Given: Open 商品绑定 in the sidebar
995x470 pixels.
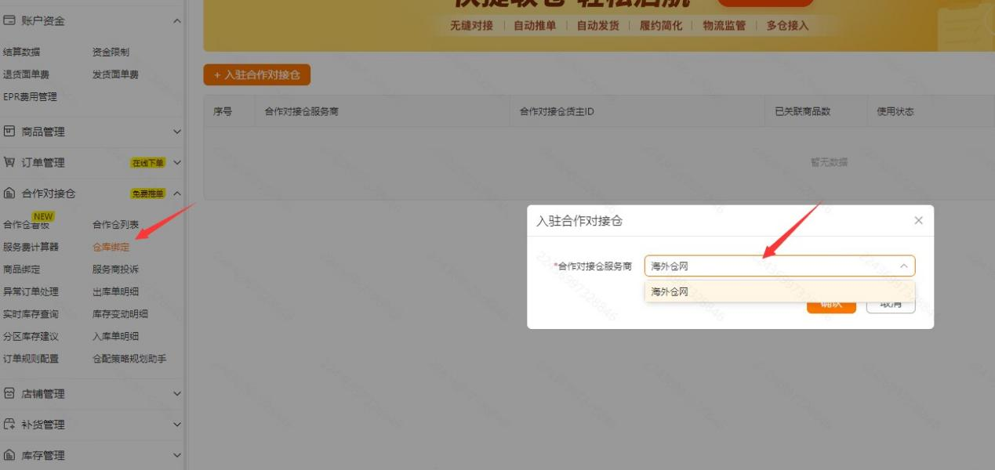Looking at the screenshot, I should pyautogui.click(x=22, y=269).
